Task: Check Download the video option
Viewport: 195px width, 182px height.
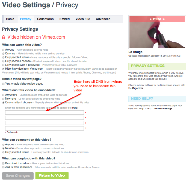Action: pyautogui.click(x=3, y=164)
